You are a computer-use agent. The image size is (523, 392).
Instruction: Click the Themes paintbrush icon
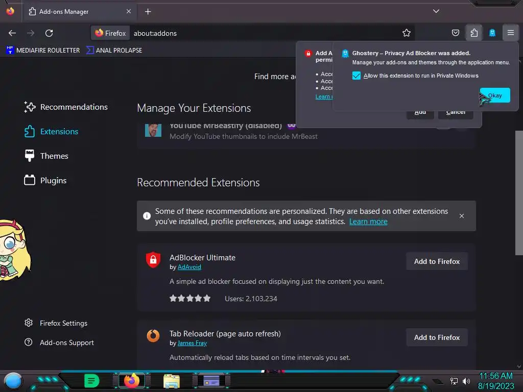point(30,156)
